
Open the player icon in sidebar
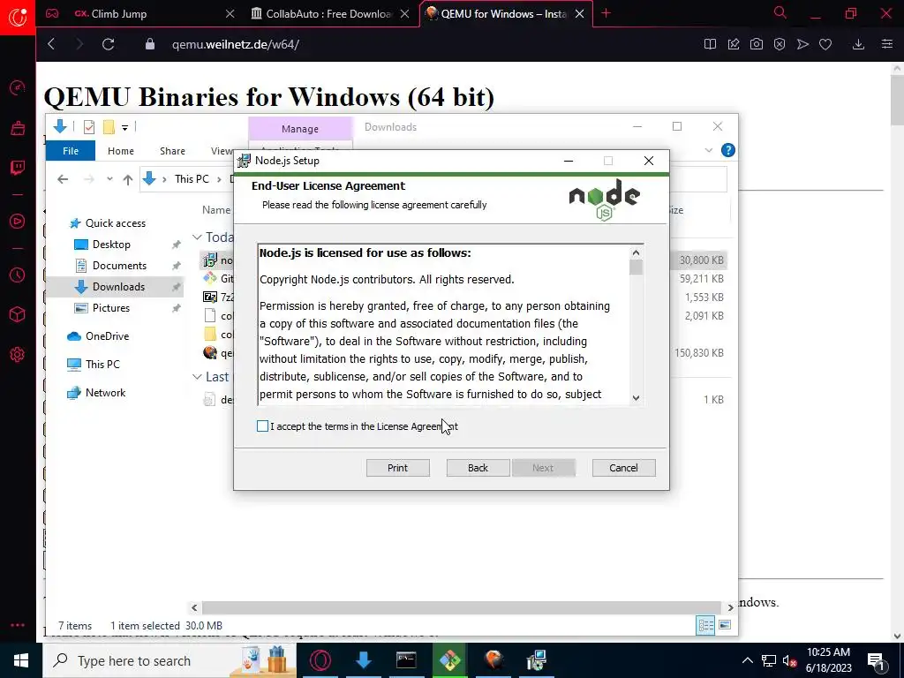[x=18, y=222]
